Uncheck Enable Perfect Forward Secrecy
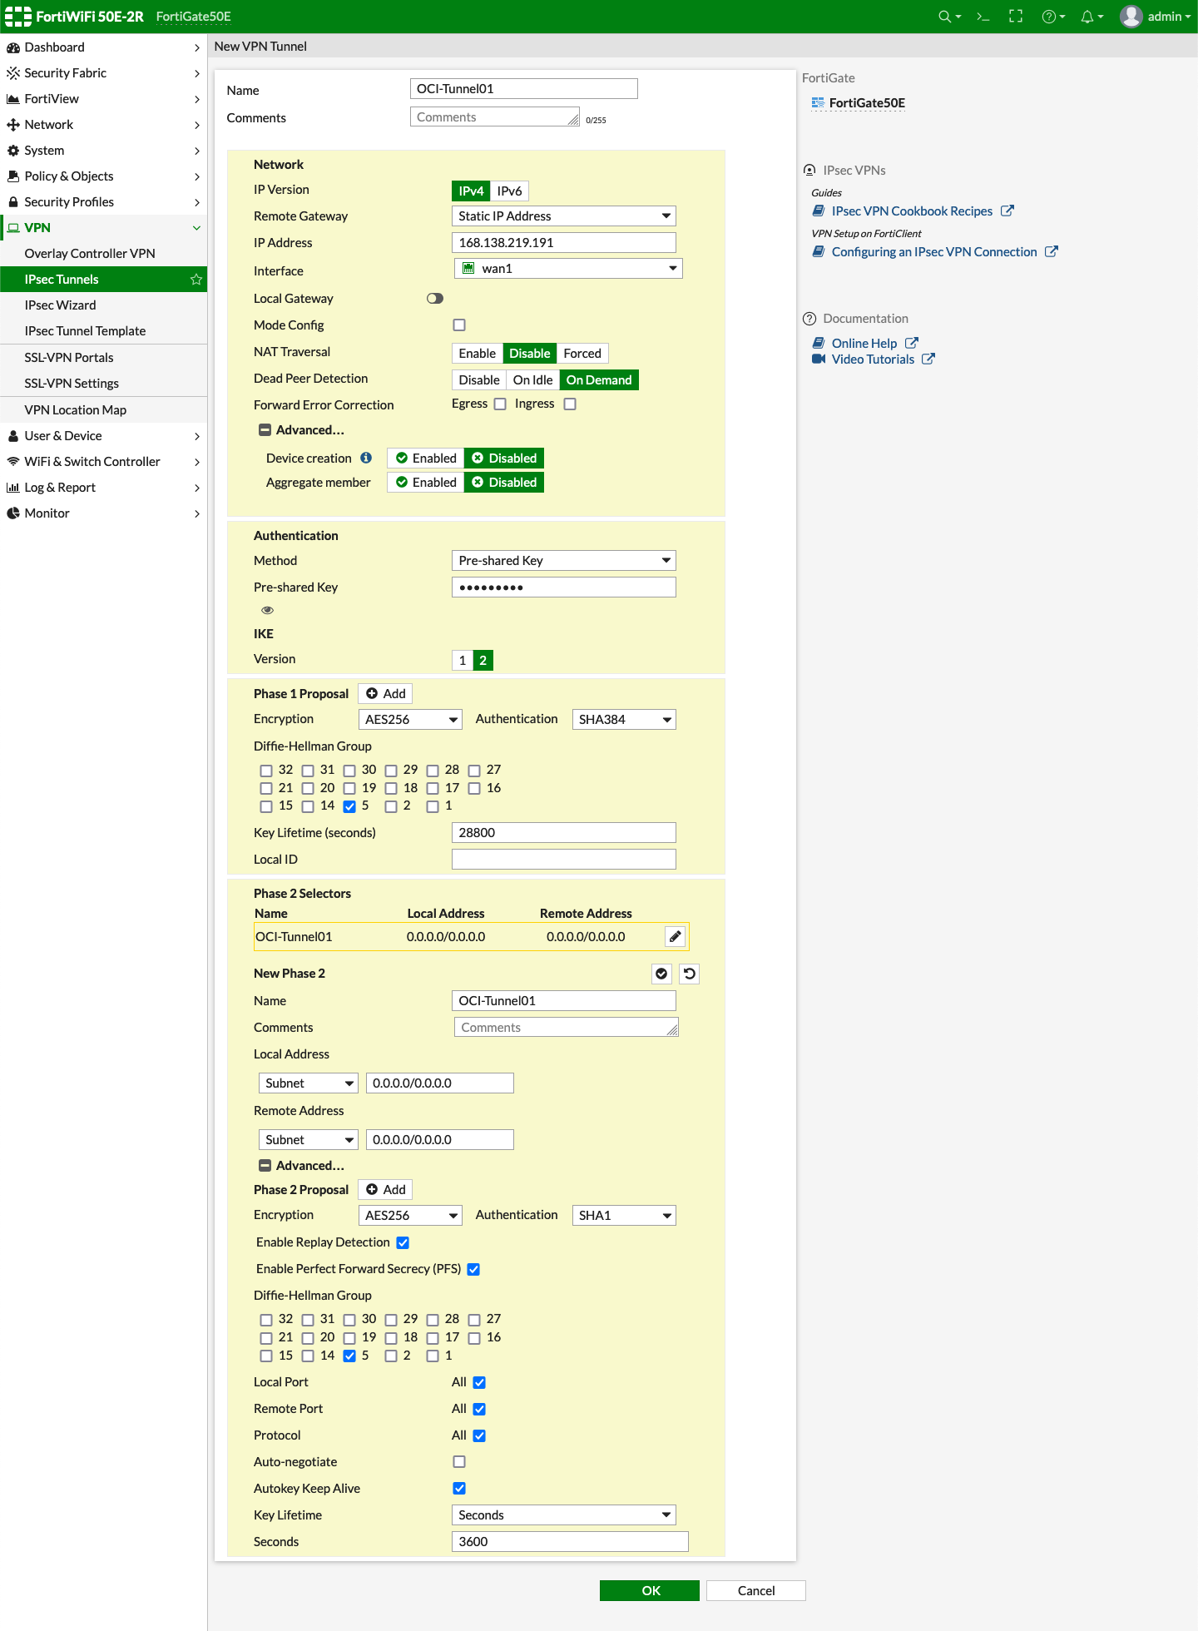Viewport: 1198px width, 1631px height. point(473,1270)
